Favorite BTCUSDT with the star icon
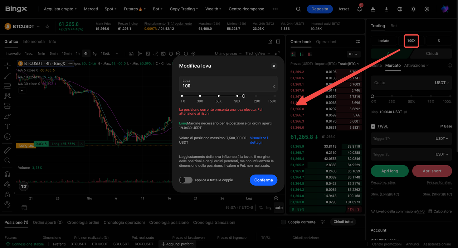Image resolution: width=458 pixels, height=248 pixels. point(47,27)
